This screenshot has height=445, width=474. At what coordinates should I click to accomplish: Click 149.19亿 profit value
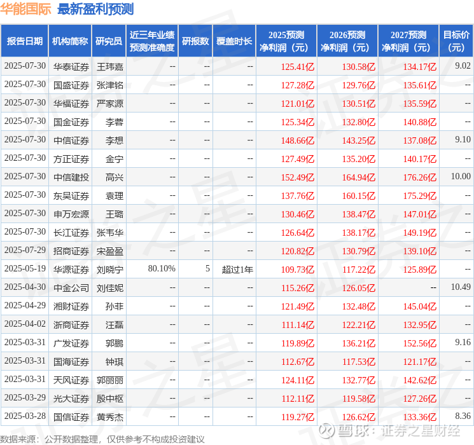[419, 233]
